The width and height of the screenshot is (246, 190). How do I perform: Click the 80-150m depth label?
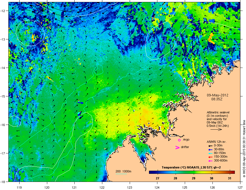point(220,153)
